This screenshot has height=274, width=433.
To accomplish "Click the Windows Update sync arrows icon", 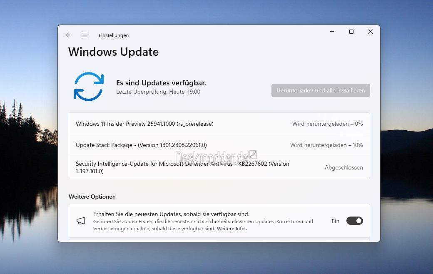I will 89,87.
